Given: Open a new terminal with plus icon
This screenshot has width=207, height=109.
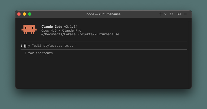Looking at the screenshot, I should tap(161, 14).
